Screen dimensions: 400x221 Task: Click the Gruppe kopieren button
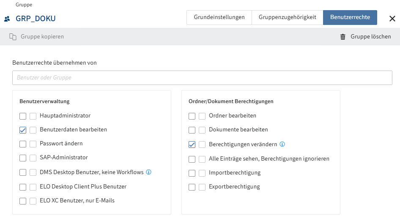click(x=36, y=37)
